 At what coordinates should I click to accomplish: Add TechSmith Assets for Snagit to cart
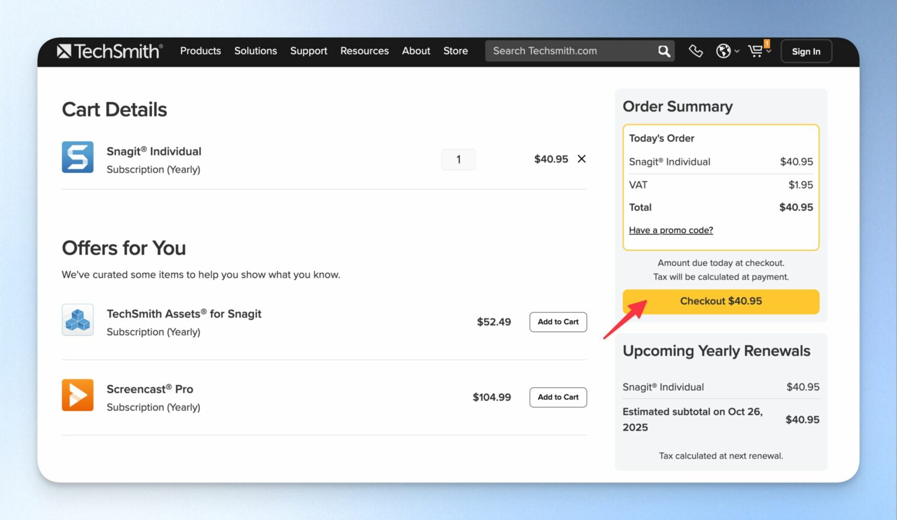point(558,322)
